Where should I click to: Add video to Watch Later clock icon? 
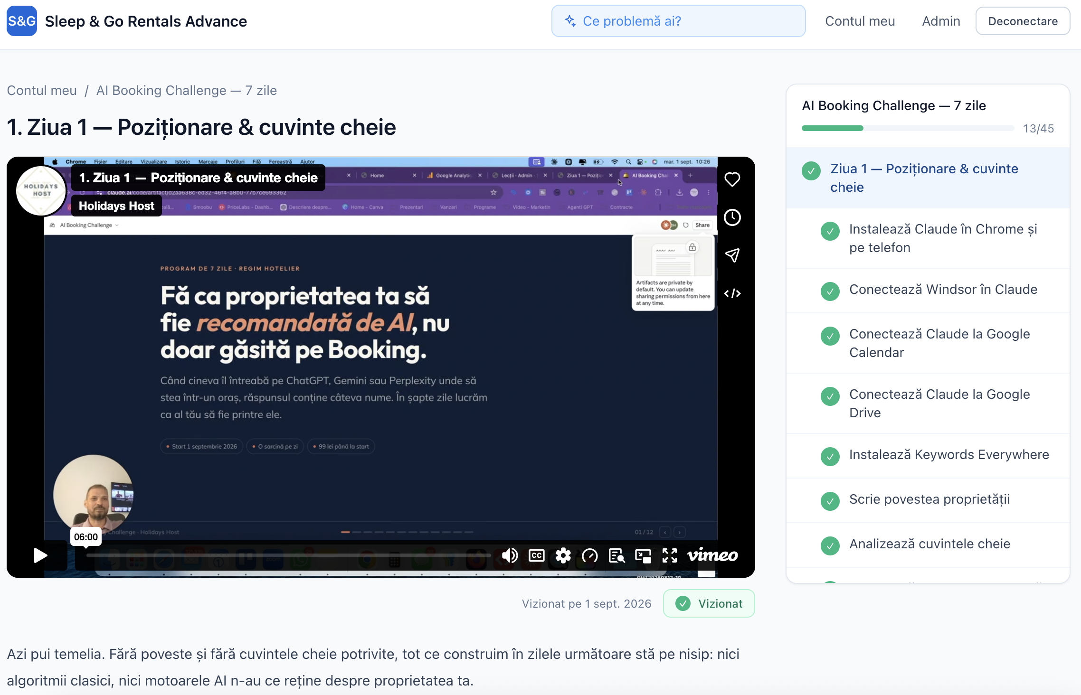732,217
